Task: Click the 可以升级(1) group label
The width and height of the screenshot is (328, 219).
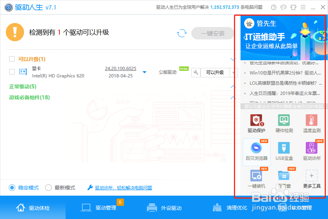Action: click(x=32, y=59)
